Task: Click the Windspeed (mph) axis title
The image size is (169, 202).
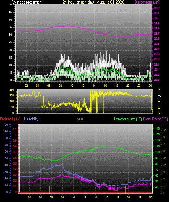Action: 27,2
